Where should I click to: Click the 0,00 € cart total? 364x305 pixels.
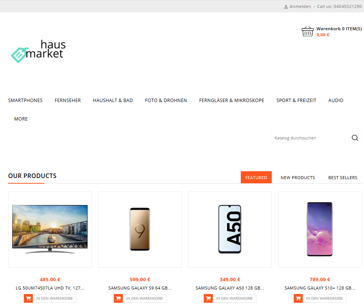click(323, 35)
